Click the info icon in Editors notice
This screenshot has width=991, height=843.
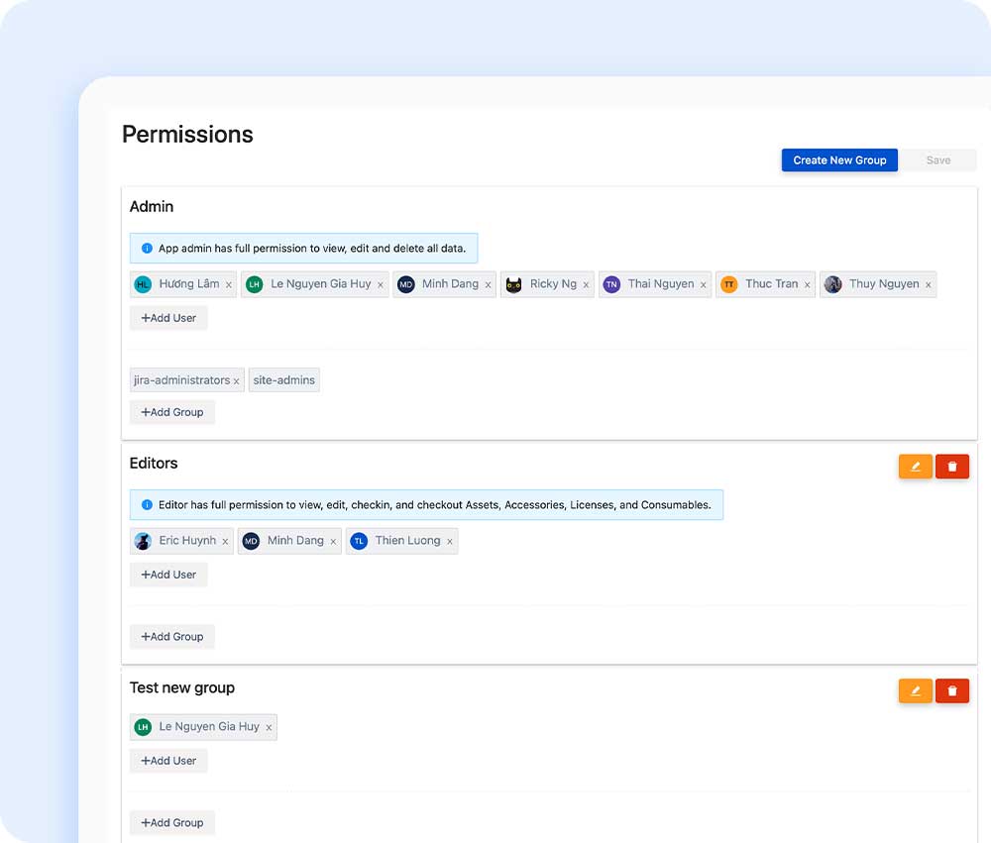pyautogui.click(x=147, y=505)
